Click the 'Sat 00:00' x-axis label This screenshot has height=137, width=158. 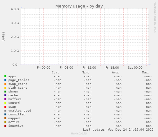(135, 68)
